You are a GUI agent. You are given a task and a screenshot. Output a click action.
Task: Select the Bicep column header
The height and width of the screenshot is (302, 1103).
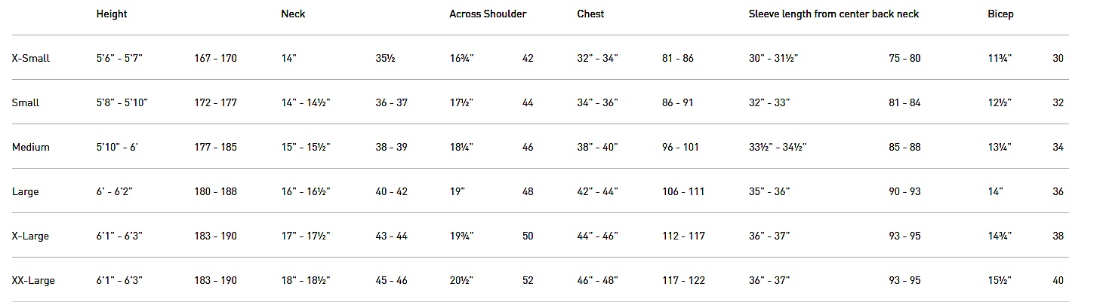[1000, 14]
